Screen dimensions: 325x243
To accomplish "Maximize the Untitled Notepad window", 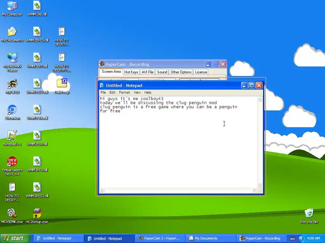I will click(252, 85).
